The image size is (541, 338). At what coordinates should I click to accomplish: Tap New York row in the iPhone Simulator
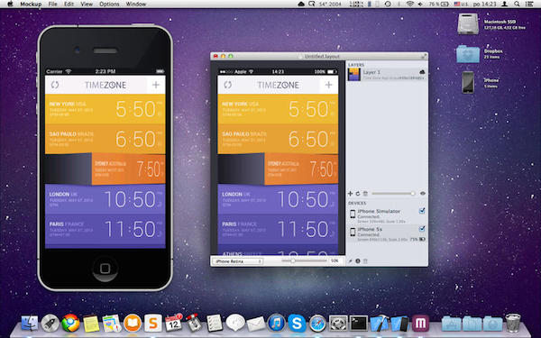[105, 109]
